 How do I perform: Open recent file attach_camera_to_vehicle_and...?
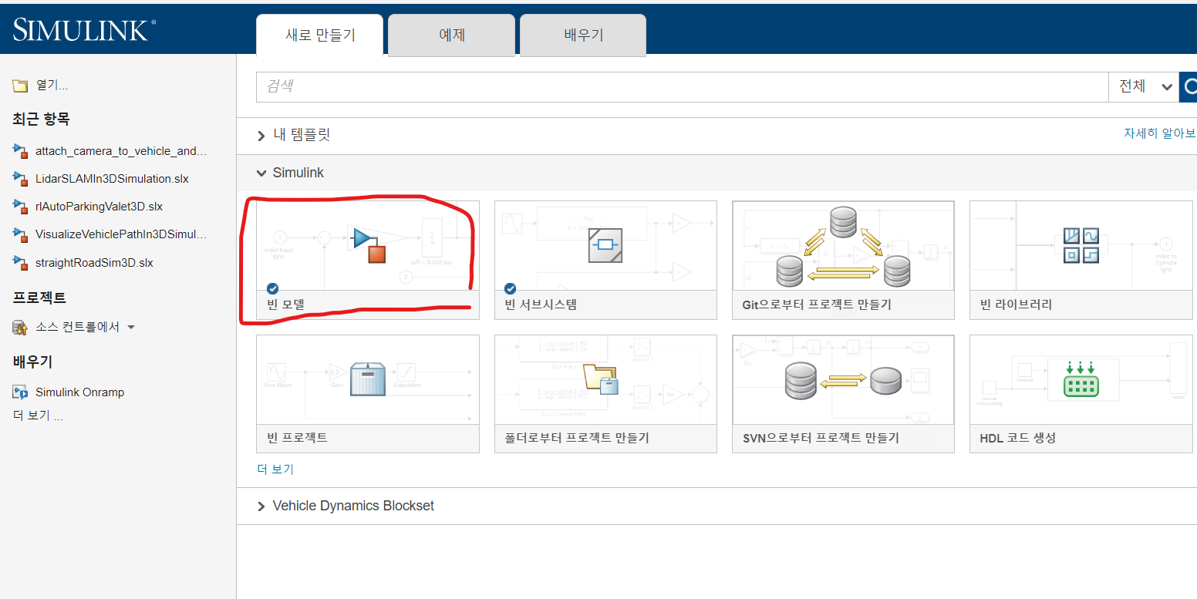click(x=121, y=150)
